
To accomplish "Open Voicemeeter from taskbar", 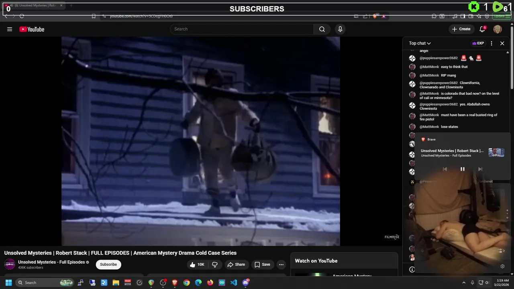I will coord(128,283).
